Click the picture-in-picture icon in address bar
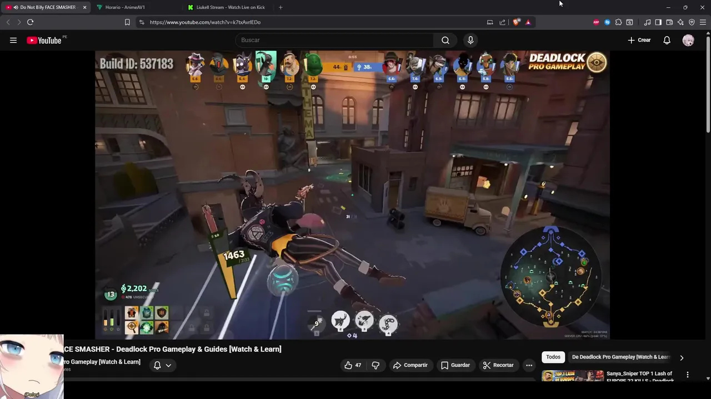This screenshot has height=399, width=711. (490, 22)
